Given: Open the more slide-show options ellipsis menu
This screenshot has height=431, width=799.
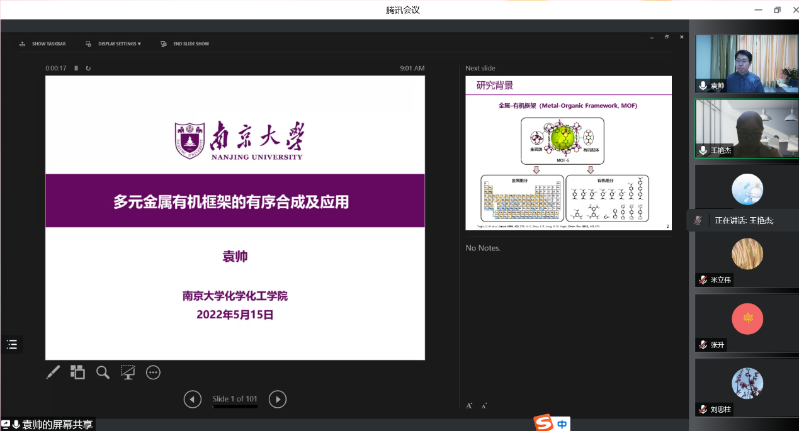Looking at the screenshot, I should click(x=153, y=372).
